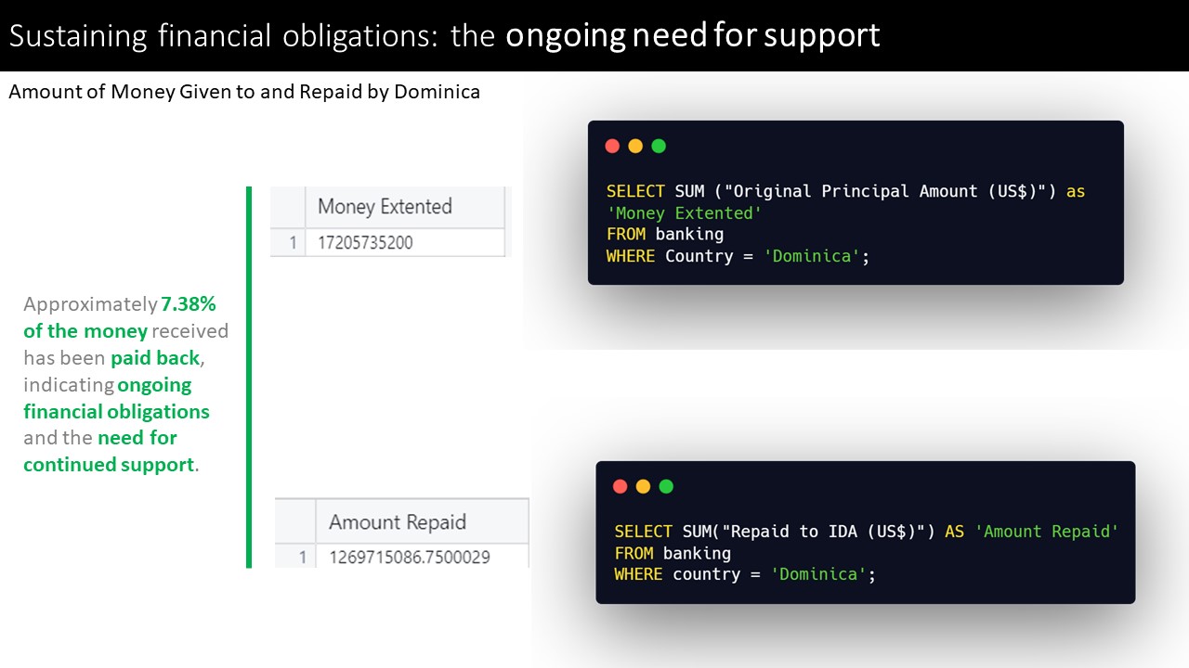Click red dot in upper code window
This screenshot has width=1189, height=668.
(x=612, y=146)
